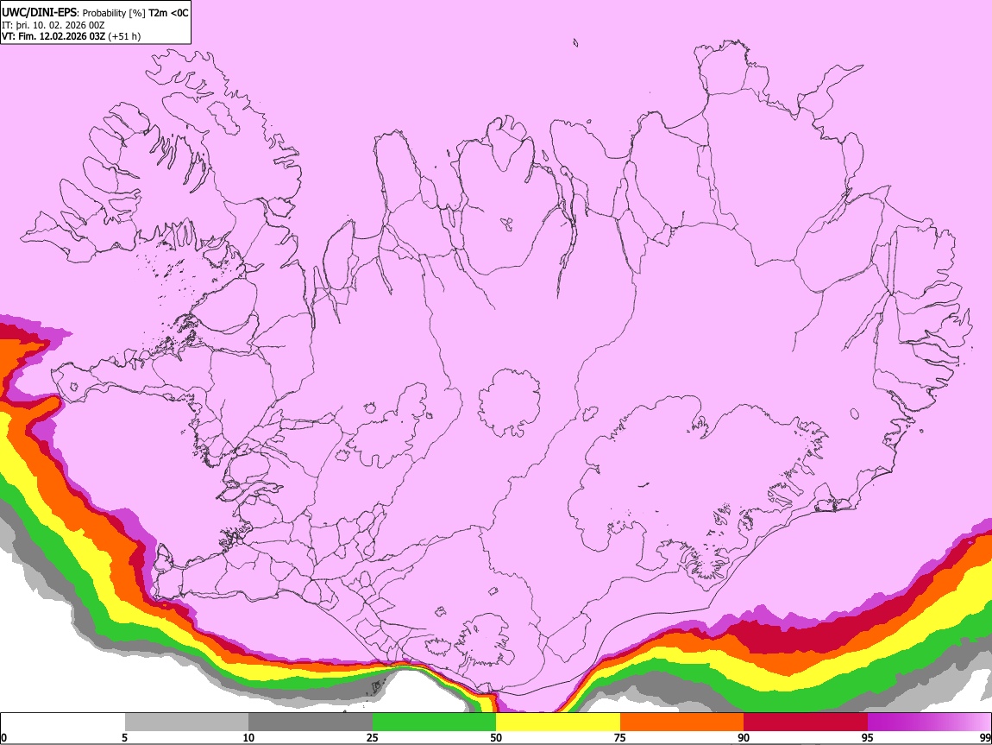
Task: Click the 'Probability [%]' label in header
Action: 115,13
